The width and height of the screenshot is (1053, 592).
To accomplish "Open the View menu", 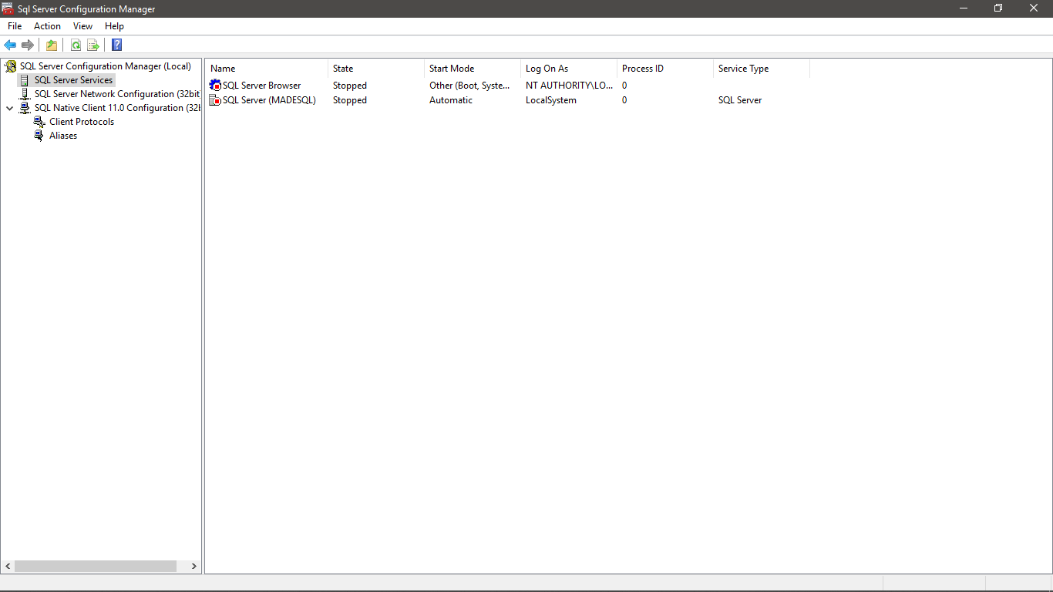I will pos(82,26).
